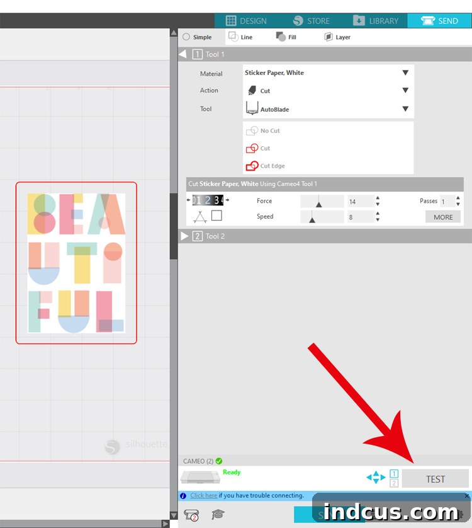Open the Tool dropdown showing AutoBlade

[x=328, y=109]
